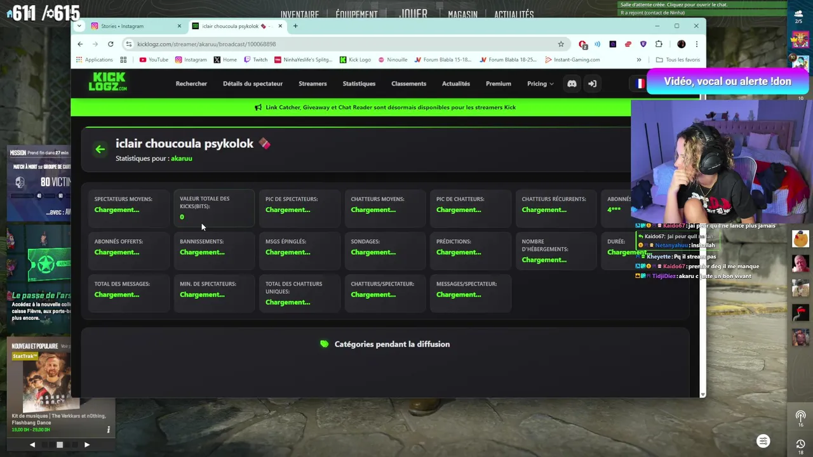813x457 pixels.
Task: Click the Kicklogz logo
Action: [107, 82]
